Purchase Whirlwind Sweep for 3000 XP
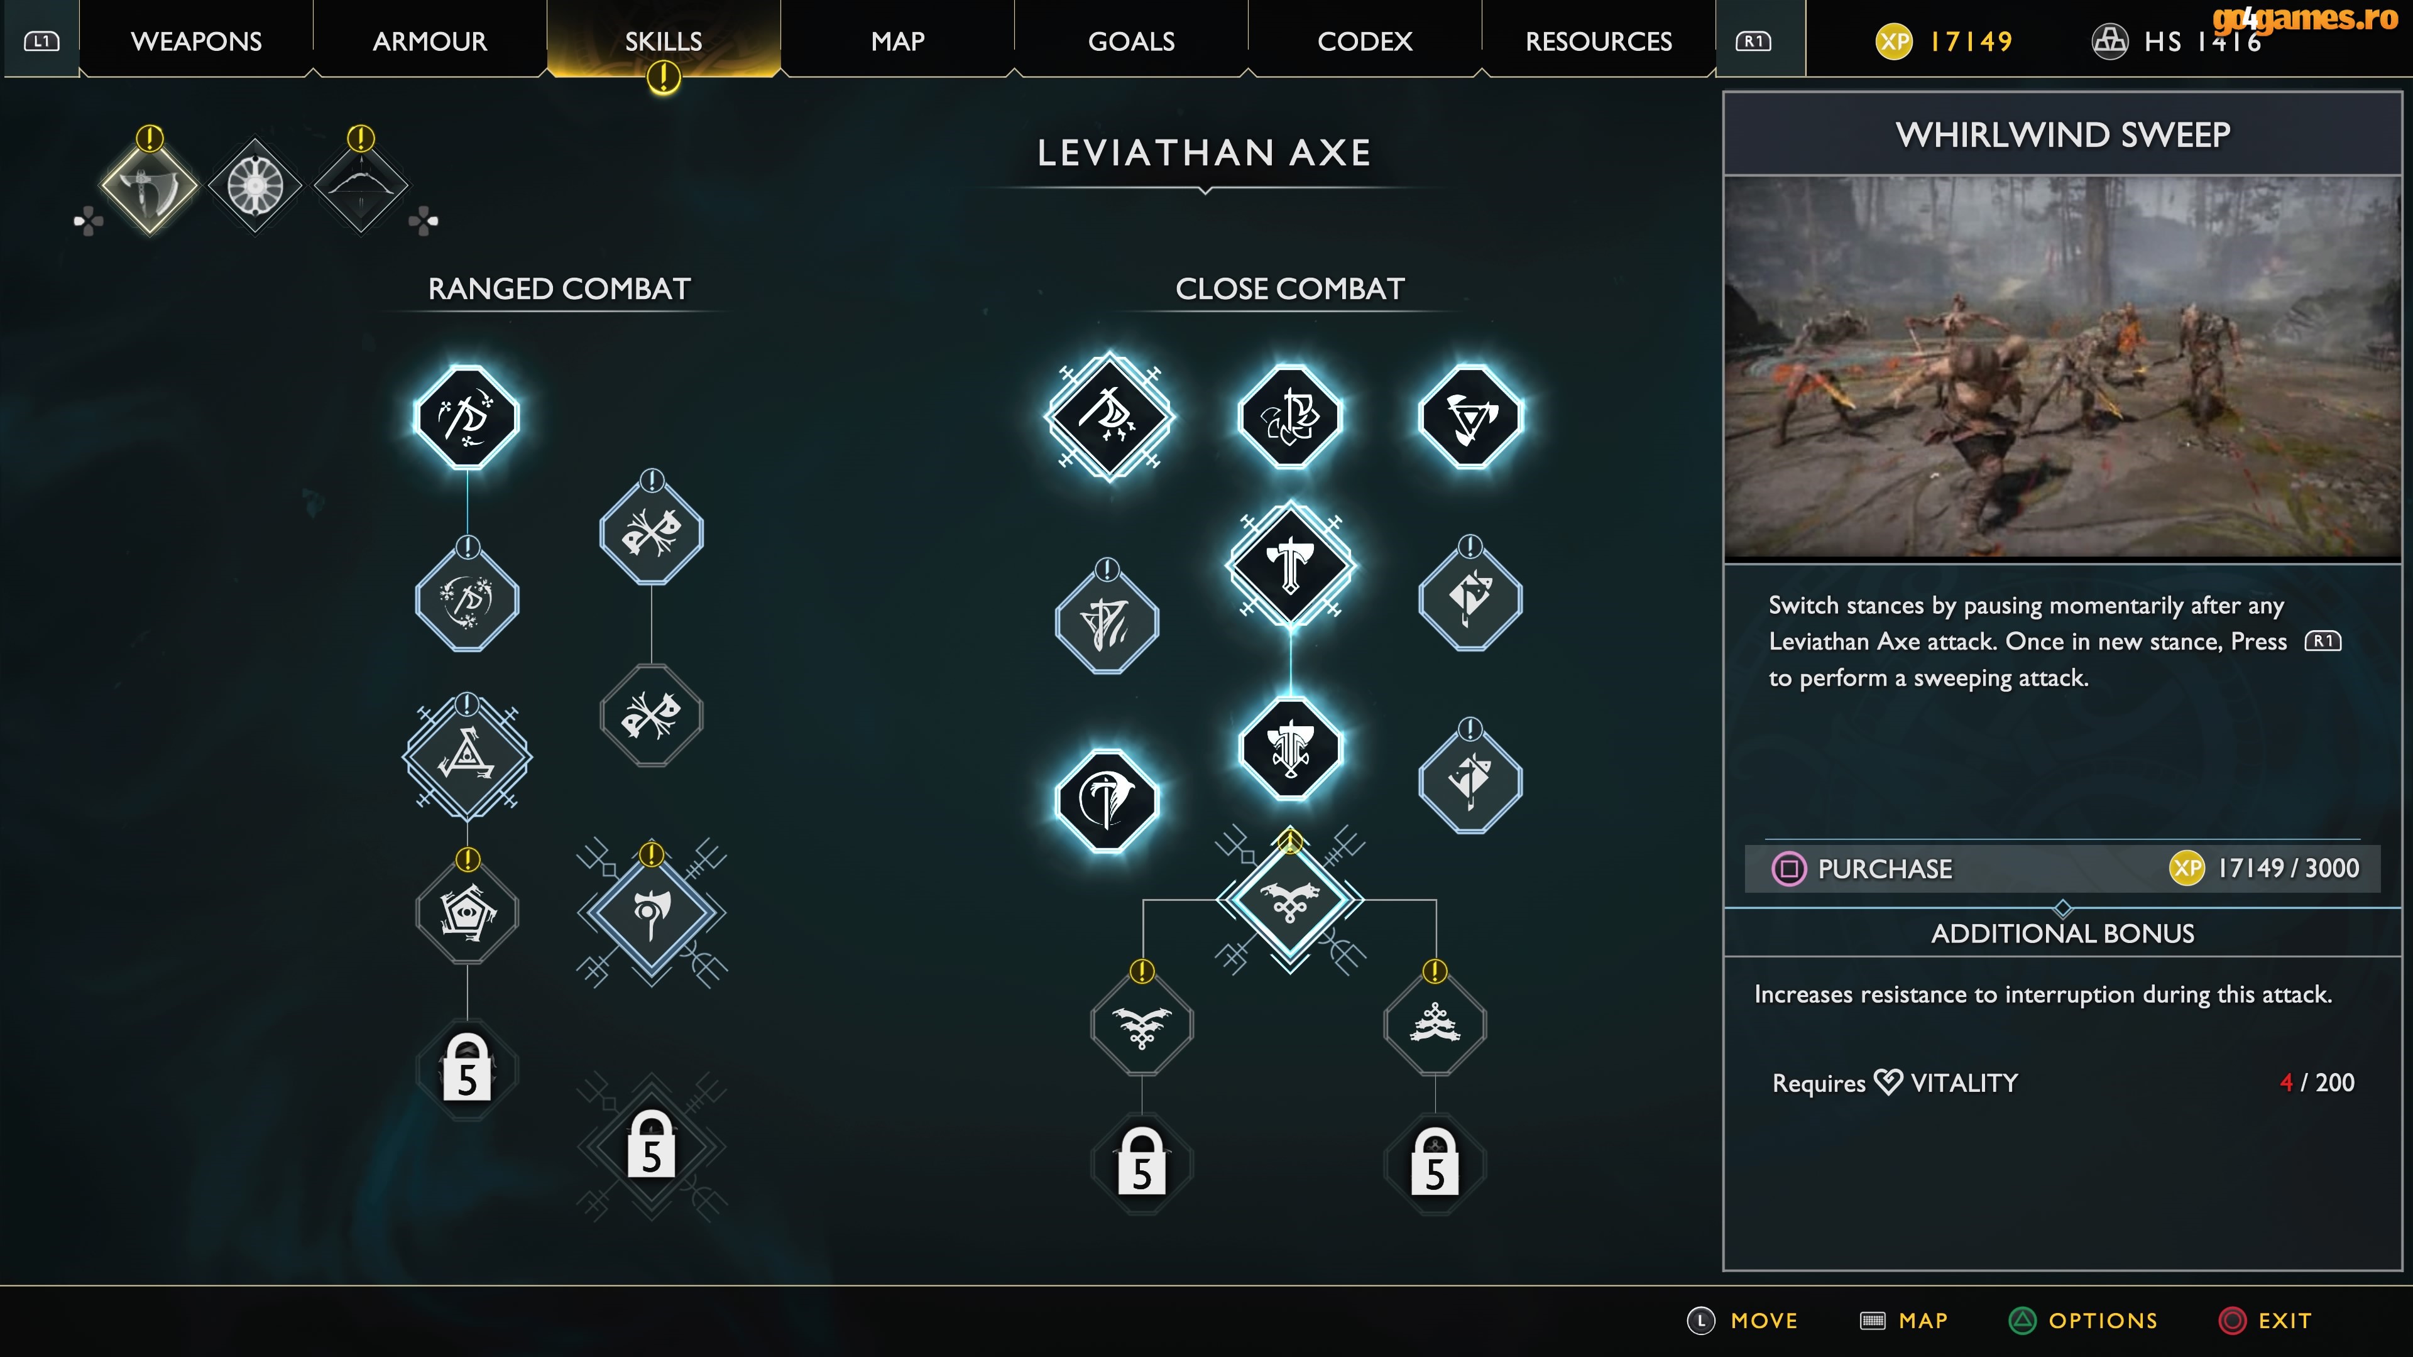The height and width of the screenshot is (1357, 2413). [2062, 868]
